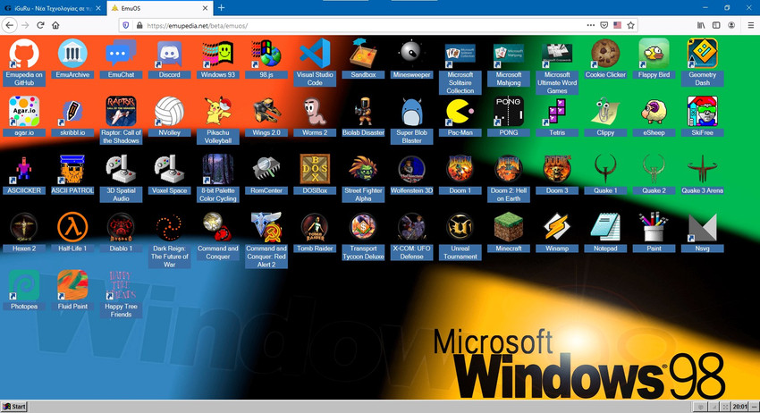Open the Diablo 1 icon
This screenshot has height=413, width=760.
click(121, 227)
